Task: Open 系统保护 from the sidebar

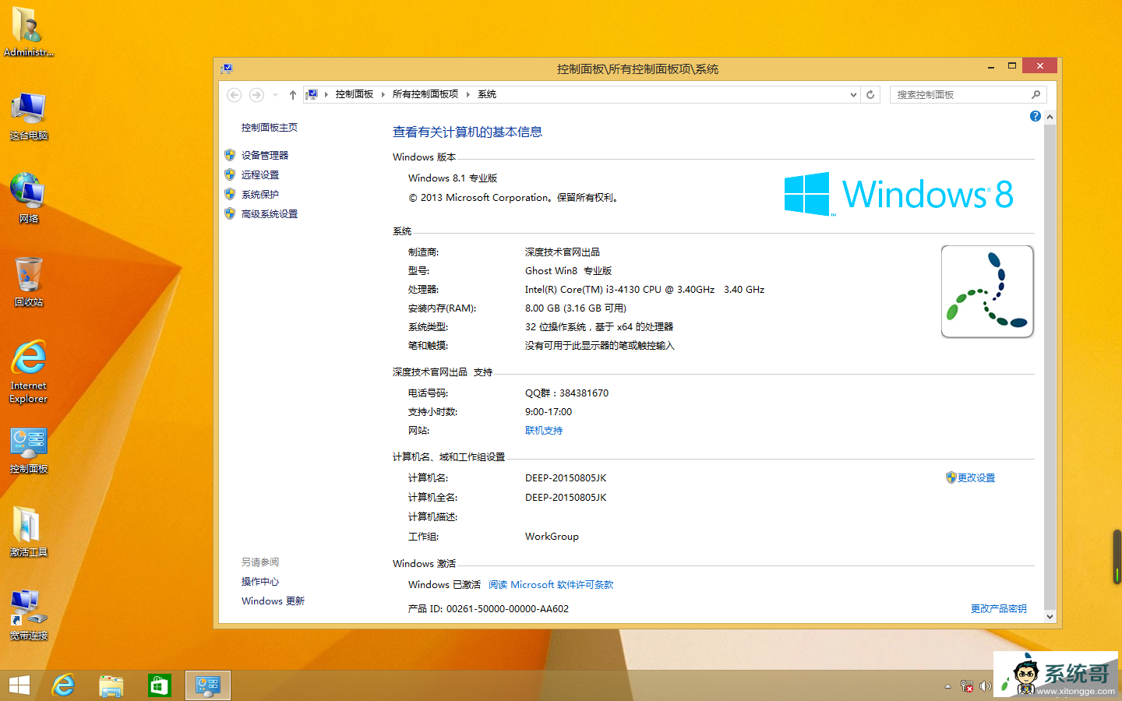Action: 260,195
